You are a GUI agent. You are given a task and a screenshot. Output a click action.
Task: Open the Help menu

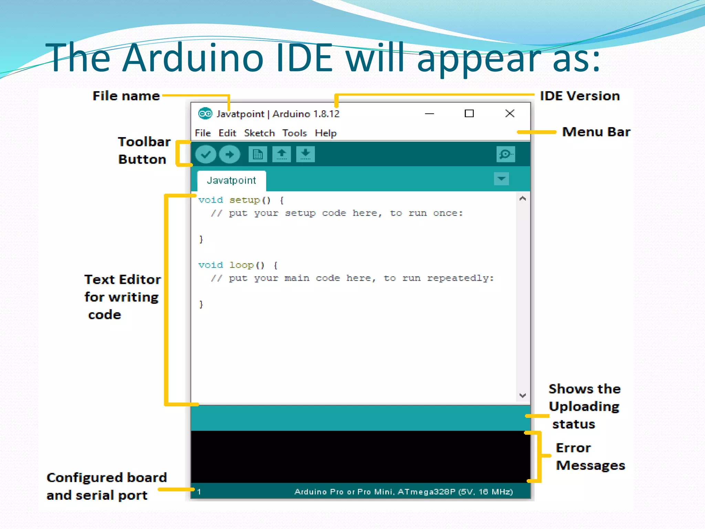326,133
